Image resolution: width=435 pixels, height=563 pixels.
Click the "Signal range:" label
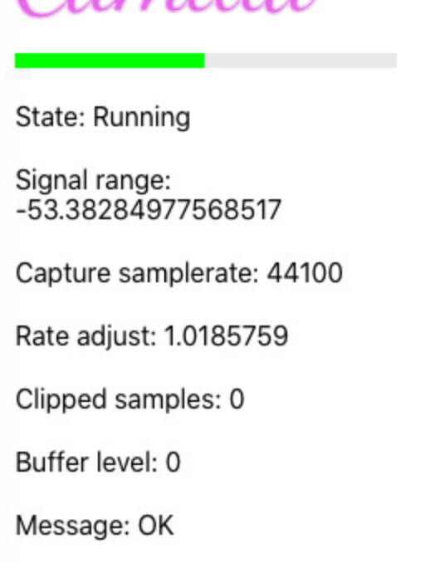coord(93,181)
